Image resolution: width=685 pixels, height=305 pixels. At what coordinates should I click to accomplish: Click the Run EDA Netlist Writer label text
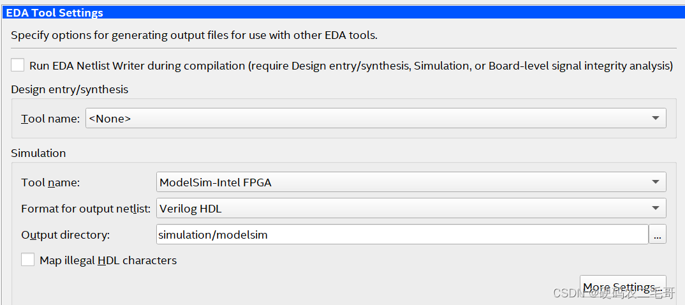(351, 66)
